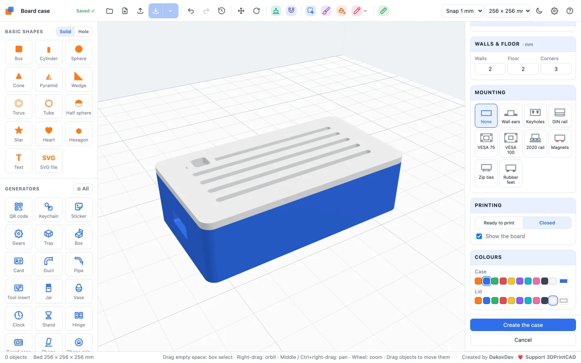This screenshot has width=581, height=363.
Task: Toggle dark mode moon icon
Action: (x=539, y=11)
